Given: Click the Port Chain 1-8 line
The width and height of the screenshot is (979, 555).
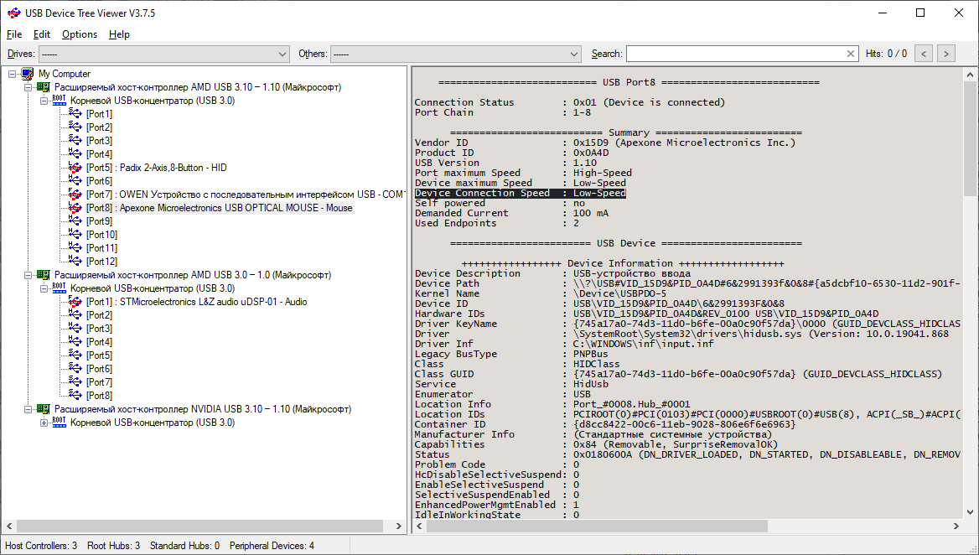Looking at the screenshot, I should tap(503, 112).
